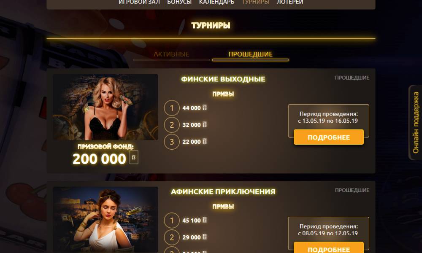
Task: Click third place circle icon in Финские выходные
Action: (172, 142)
